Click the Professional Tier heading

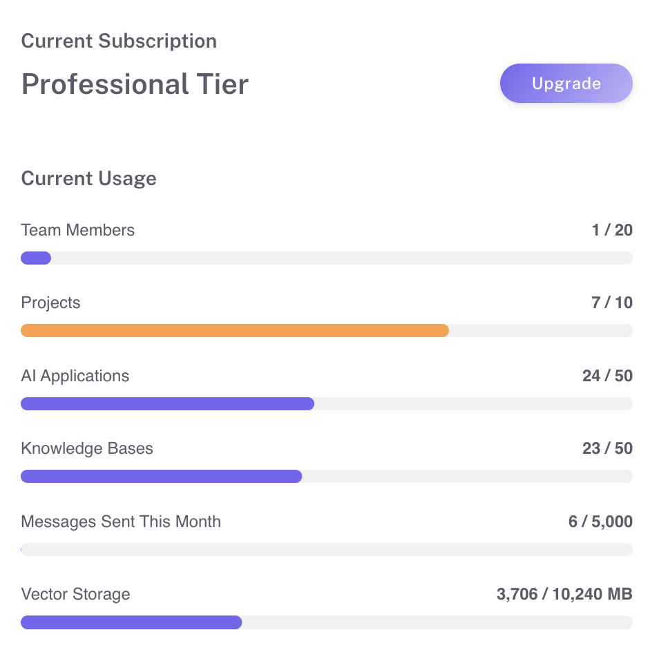[x=135, y=84]
